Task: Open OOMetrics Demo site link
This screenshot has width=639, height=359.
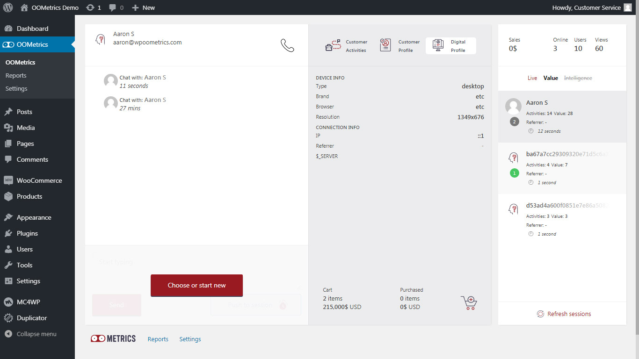Action: 50,7
